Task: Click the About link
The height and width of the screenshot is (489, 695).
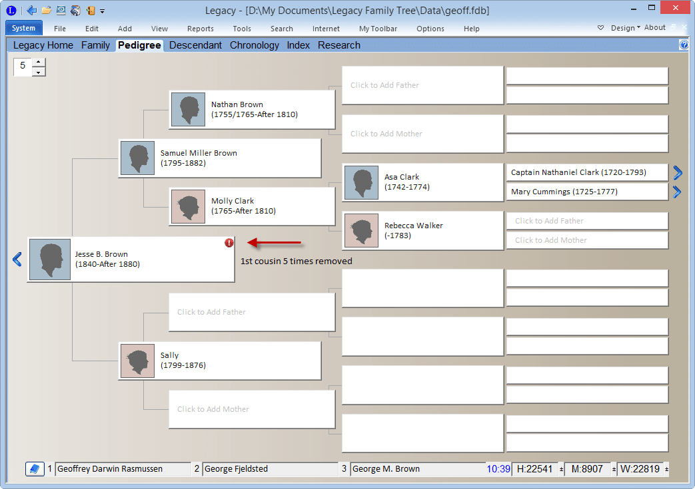Action: click(x=654, y=27)
